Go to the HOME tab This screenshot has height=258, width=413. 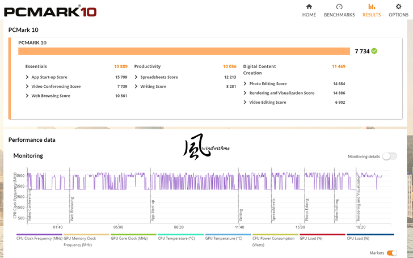(x=309, y=15)
